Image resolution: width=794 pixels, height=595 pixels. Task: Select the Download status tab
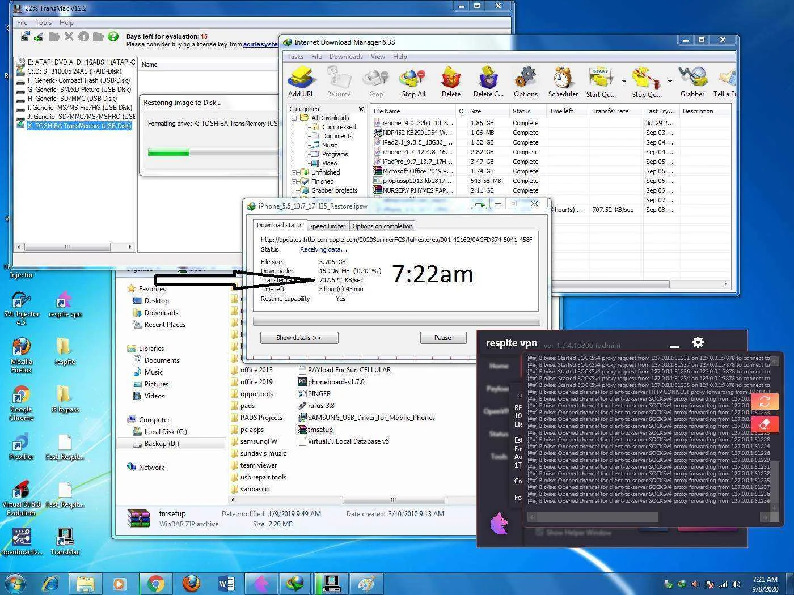(x=280, y=225)
